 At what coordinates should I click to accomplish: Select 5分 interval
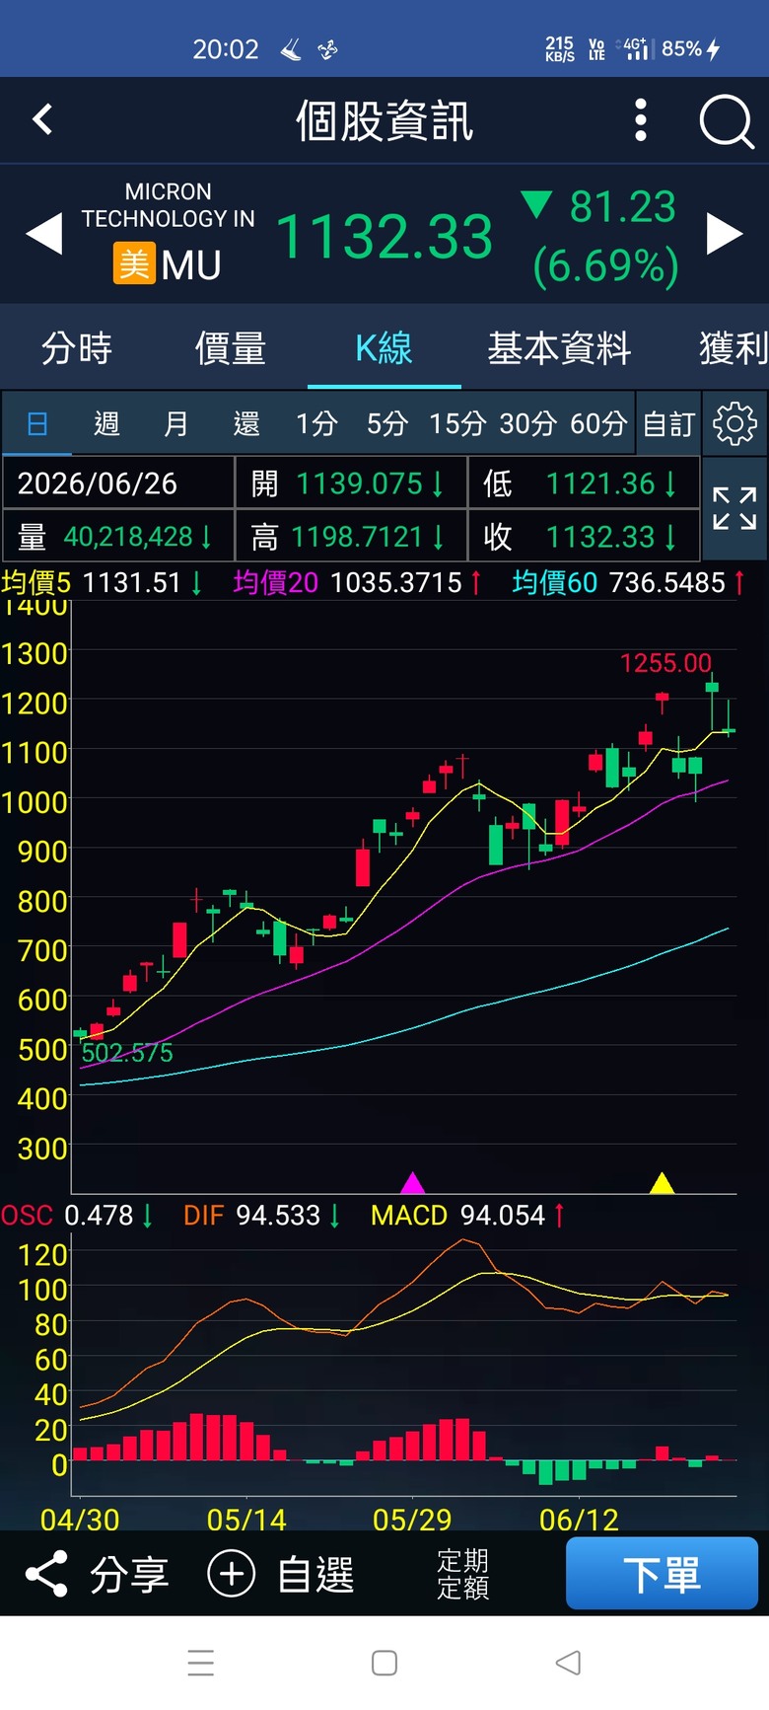click(x=387, y=424)
